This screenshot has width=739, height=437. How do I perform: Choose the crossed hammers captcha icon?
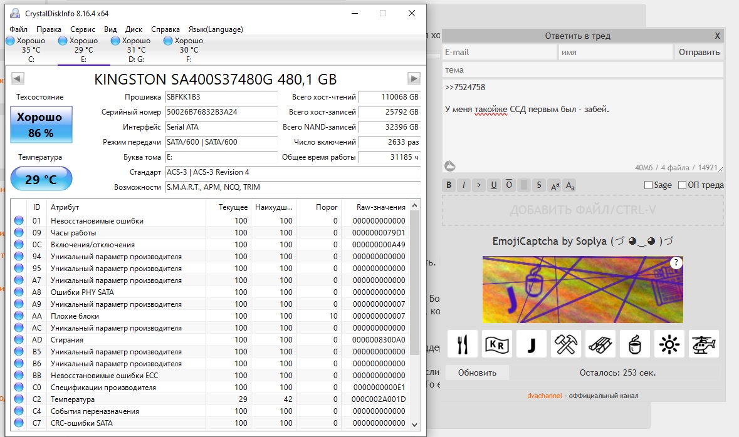pyautogui.click(x=565, y=344)
